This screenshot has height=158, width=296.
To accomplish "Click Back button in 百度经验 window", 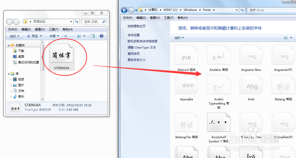I will [x=9, y=22].
